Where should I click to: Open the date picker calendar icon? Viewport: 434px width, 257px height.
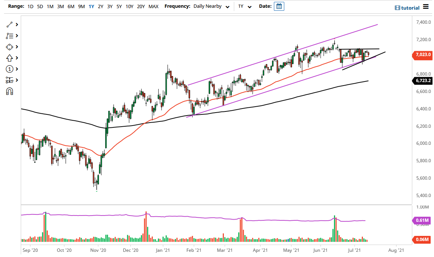pyautogui.click(x=278, y=6)
